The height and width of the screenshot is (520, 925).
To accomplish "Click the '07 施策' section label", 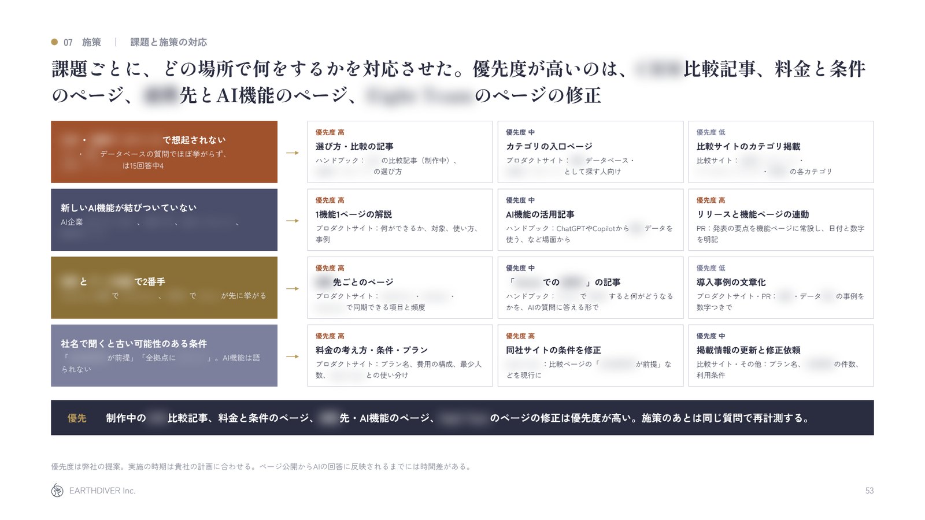I will (82, 42).
